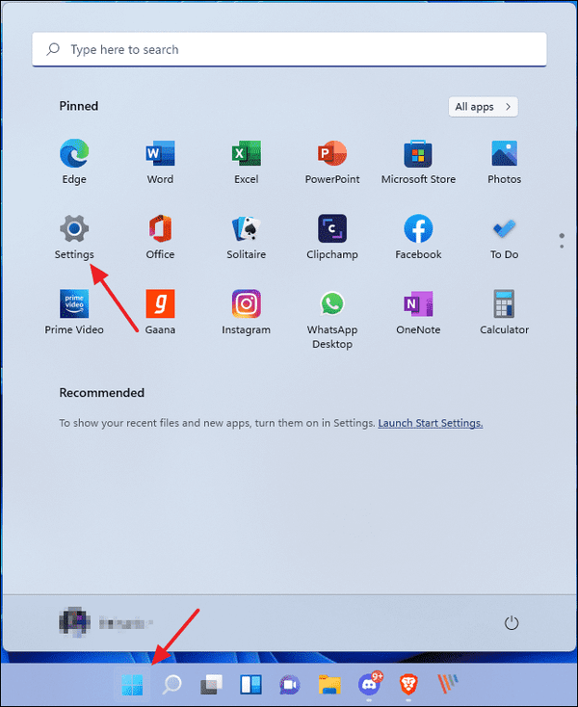Click the Power button
This screenshot has height=707, width=578.
point(512,623)
